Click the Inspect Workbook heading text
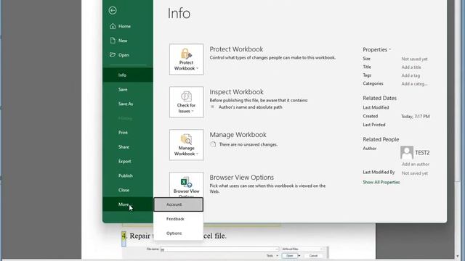The width and height of the screenshot is (465, 261). click(237, 92)
